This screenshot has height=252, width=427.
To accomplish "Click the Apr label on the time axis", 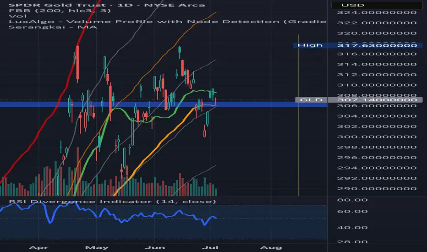I will [38, 247].
